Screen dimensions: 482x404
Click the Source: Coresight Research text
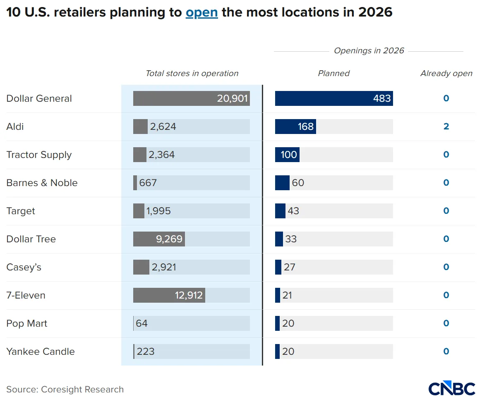click(65, 389)
